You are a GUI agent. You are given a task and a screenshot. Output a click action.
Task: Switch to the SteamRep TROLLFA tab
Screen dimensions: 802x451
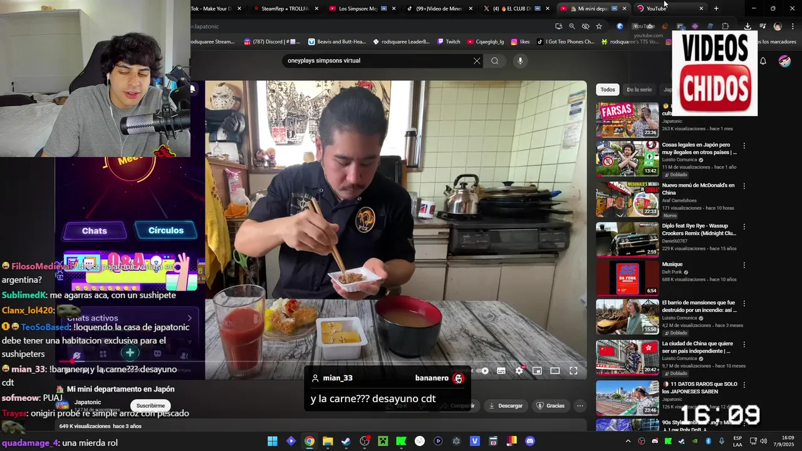point(285,8)
